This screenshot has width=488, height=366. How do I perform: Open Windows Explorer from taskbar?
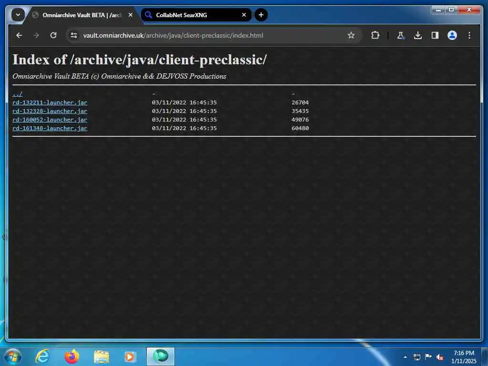click(101, 357)
